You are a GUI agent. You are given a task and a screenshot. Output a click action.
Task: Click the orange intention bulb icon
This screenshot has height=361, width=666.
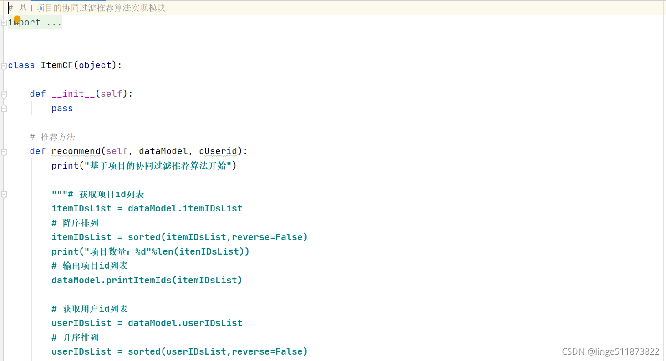coord(17,20)
